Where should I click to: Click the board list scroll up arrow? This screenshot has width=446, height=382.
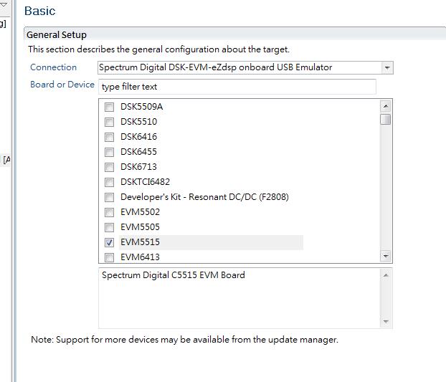[386, 106]
